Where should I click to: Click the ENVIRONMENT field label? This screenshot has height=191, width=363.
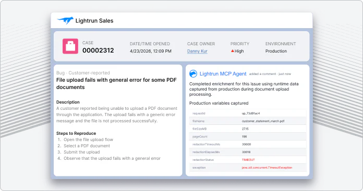(281, 44)
